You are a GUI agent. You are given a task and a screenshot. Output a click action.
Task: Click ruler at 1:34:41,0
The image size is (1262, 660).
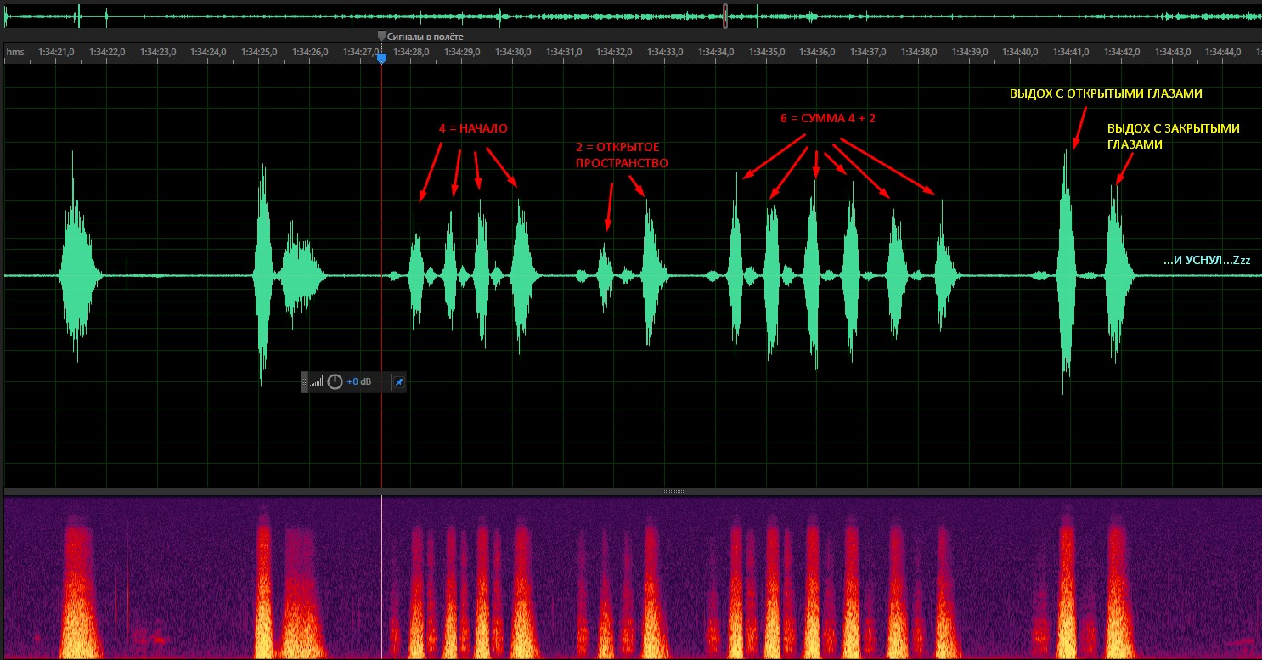coord(1071,52)
